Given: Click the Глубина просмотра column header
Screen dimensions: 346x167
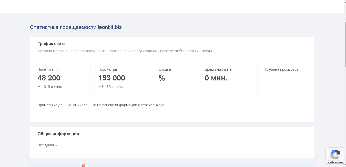Looking at the screenshot, I should tap(282, 69).
